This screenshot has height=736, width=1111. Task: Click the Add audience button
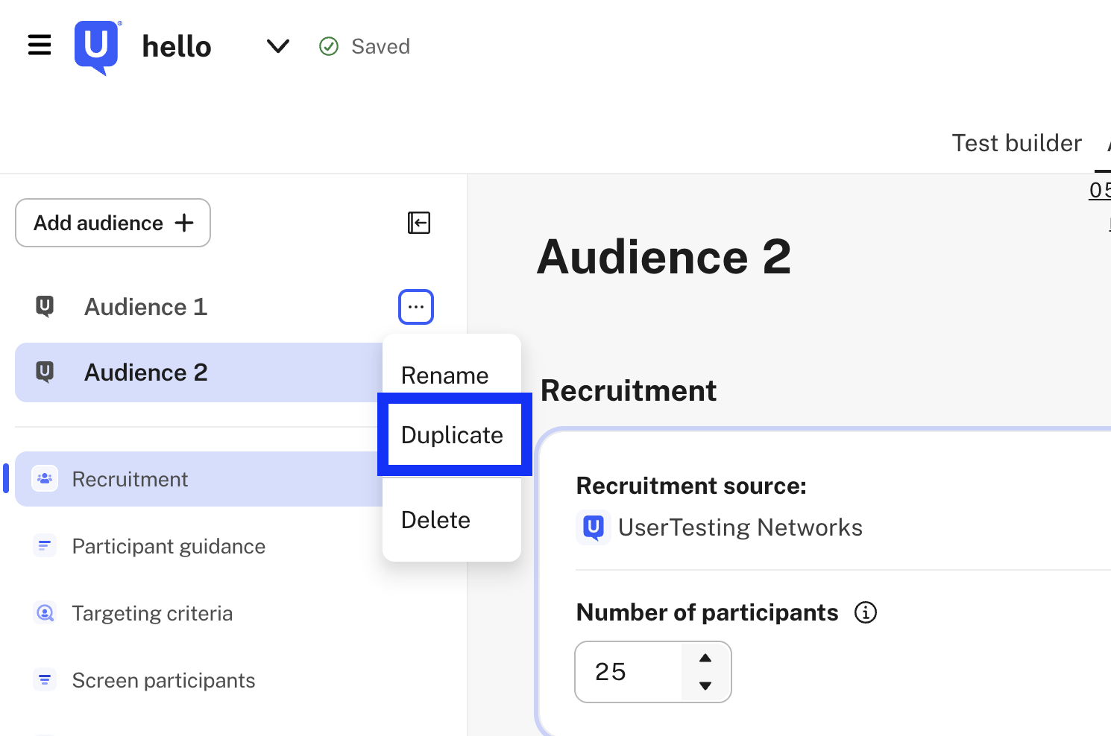113,223
